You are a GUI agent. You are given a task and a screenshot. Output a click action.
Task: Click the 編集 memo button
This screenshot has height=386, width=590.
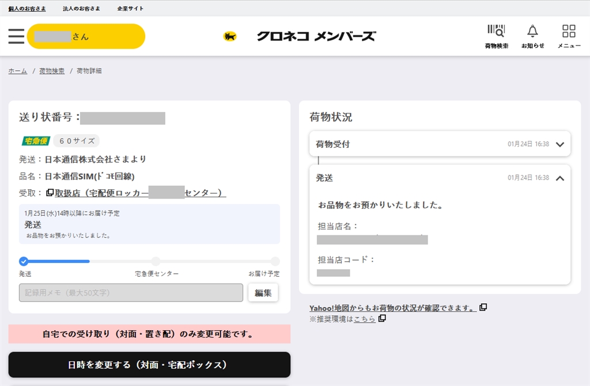click(x=263, y=293)
